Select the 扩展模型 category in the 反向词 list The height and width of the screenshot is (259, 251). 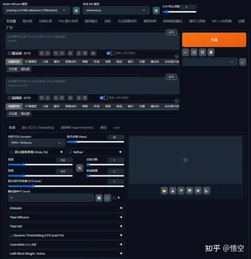coord(31,106)
